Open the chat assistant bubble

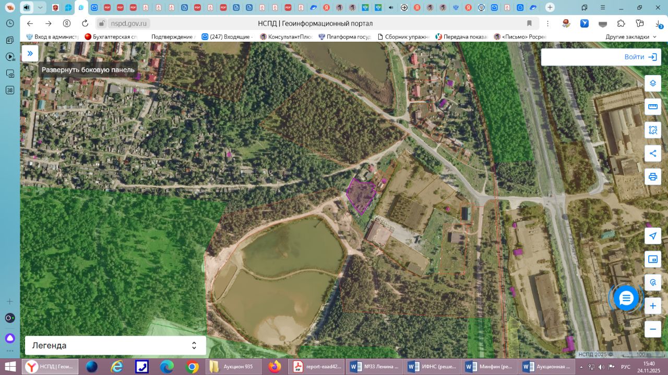click(626, 298)
